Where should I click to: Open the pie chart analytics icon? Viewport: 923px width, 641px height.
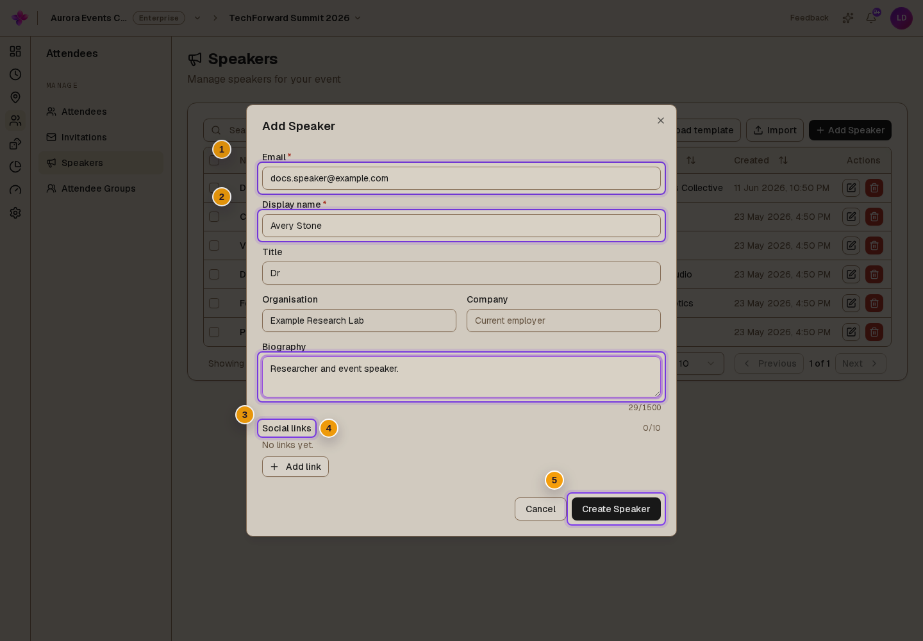[x=15, y=167]
